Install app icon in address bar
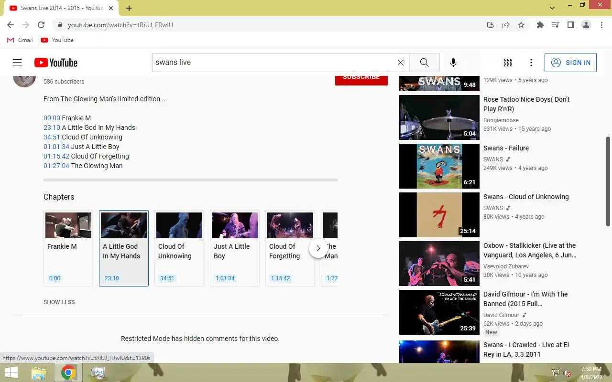Image resolution: width=612 pixels, height=382 pixels. coord(491,25)
